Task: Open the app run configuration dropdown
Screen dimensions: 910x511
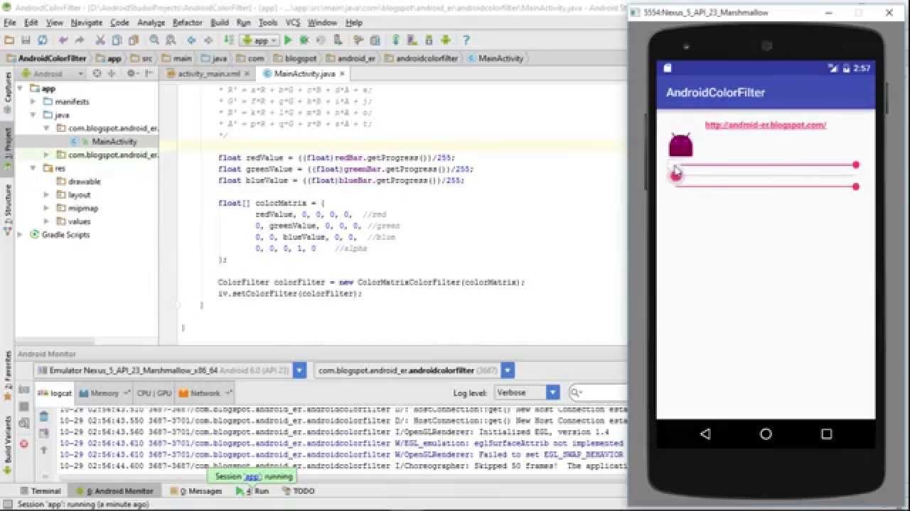Action: click(259, 40)
